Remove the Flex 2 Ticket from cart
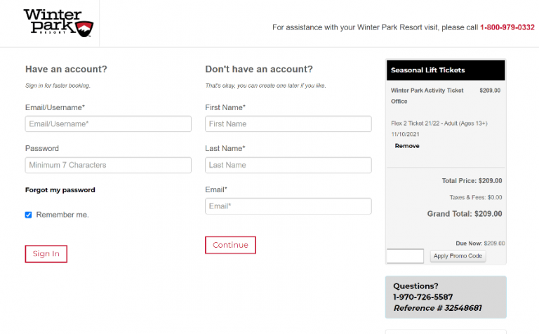 pos(407,146)
